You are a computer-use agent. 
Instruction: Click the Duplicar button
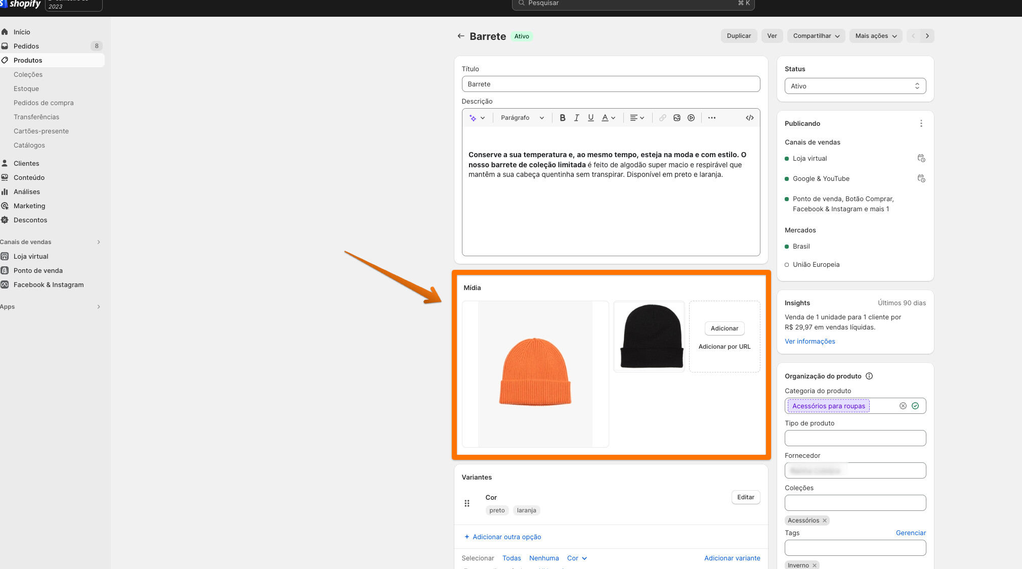pyautogui.click(x=739, y=36)
